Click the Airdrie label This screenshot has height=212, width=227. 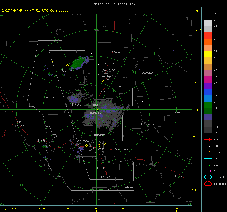(x=99, y=135)
